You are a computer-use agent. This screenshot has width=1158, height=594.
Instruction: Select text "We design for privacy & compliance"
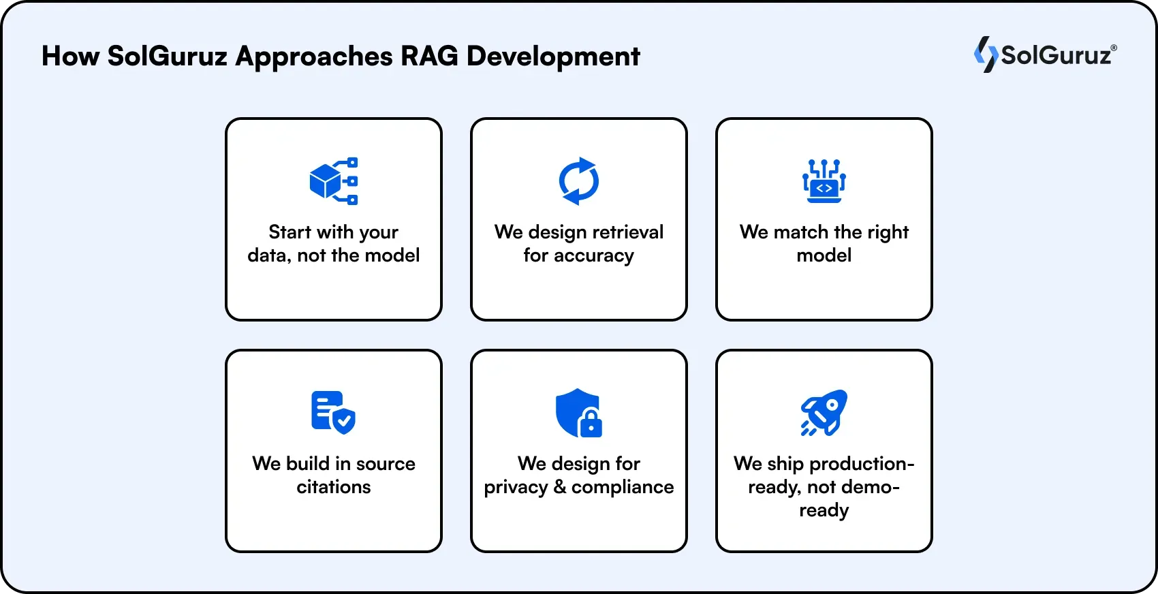tap(579, 475)
